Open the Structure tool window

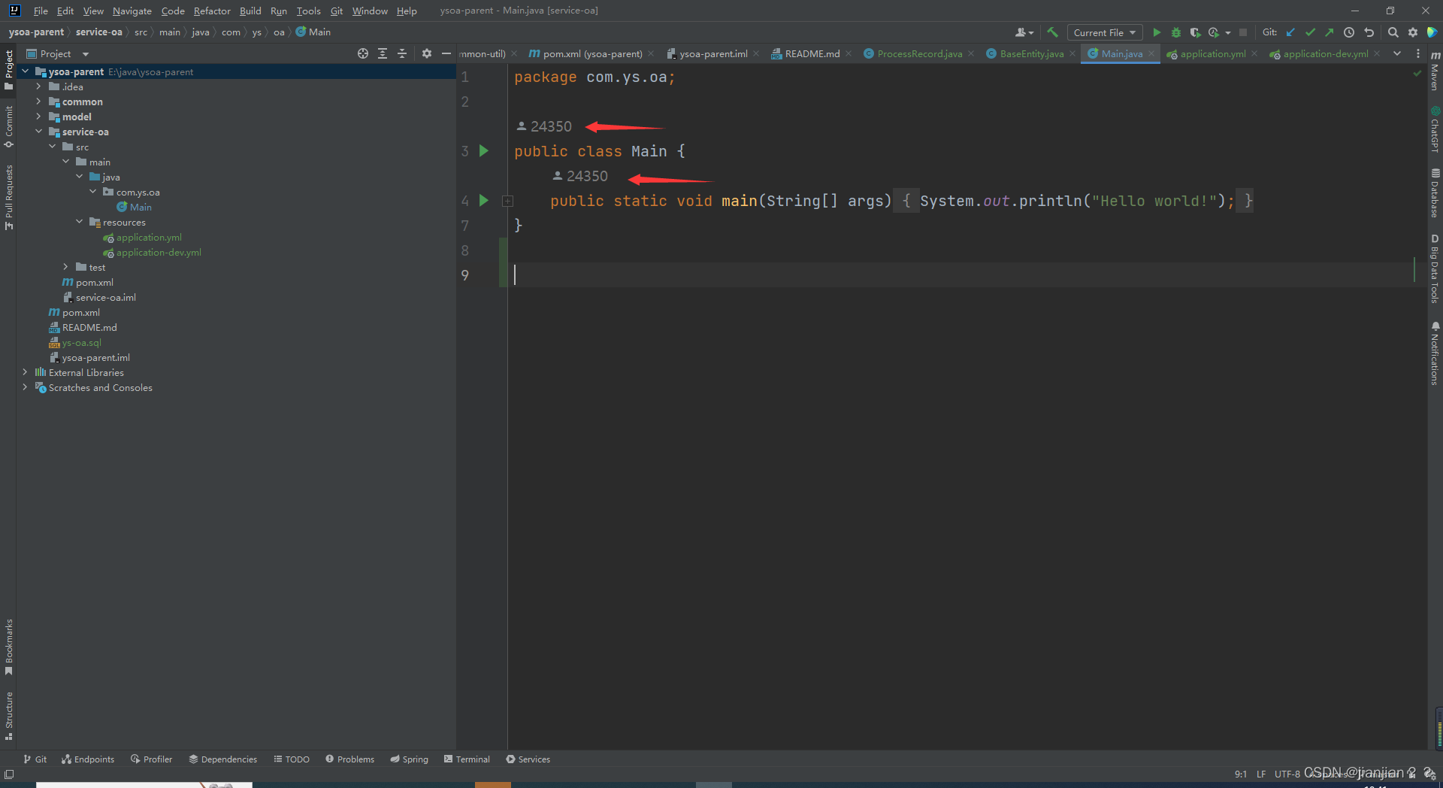point(9,716)
